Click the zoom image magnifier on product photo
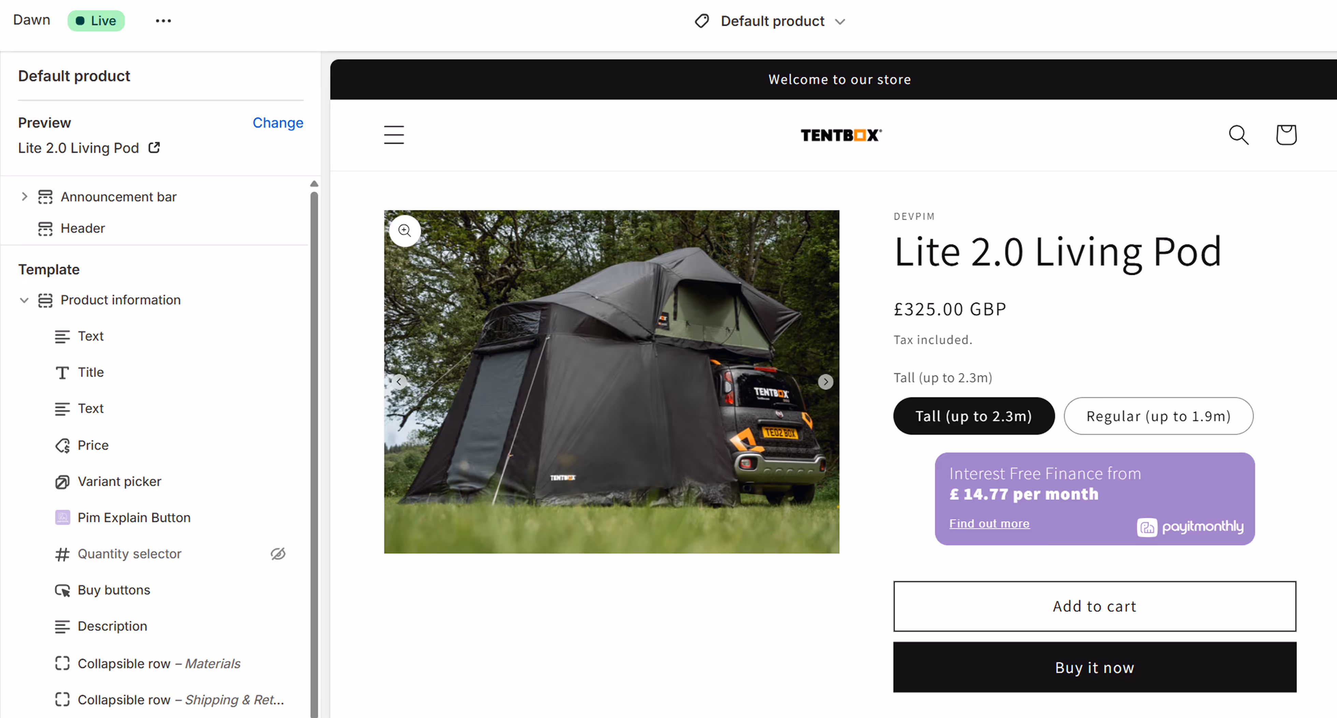The width and height of the screenshot is (1337, 718). [405, 230]
